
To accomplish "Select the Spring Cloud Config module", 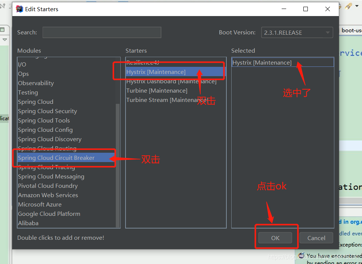I will pos(66,130).
